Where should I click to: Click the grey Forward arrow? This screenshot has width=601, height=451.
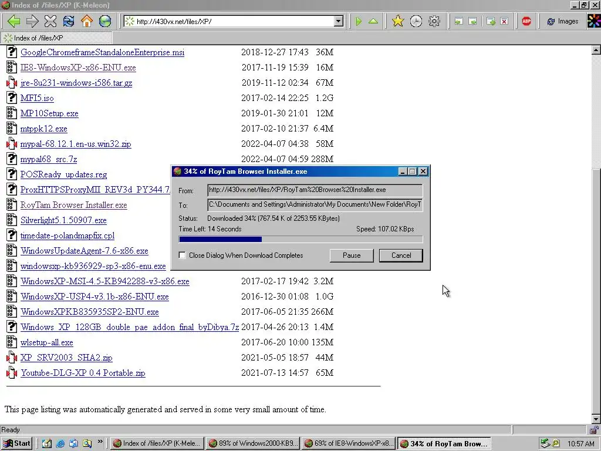[x=32, y=21]
